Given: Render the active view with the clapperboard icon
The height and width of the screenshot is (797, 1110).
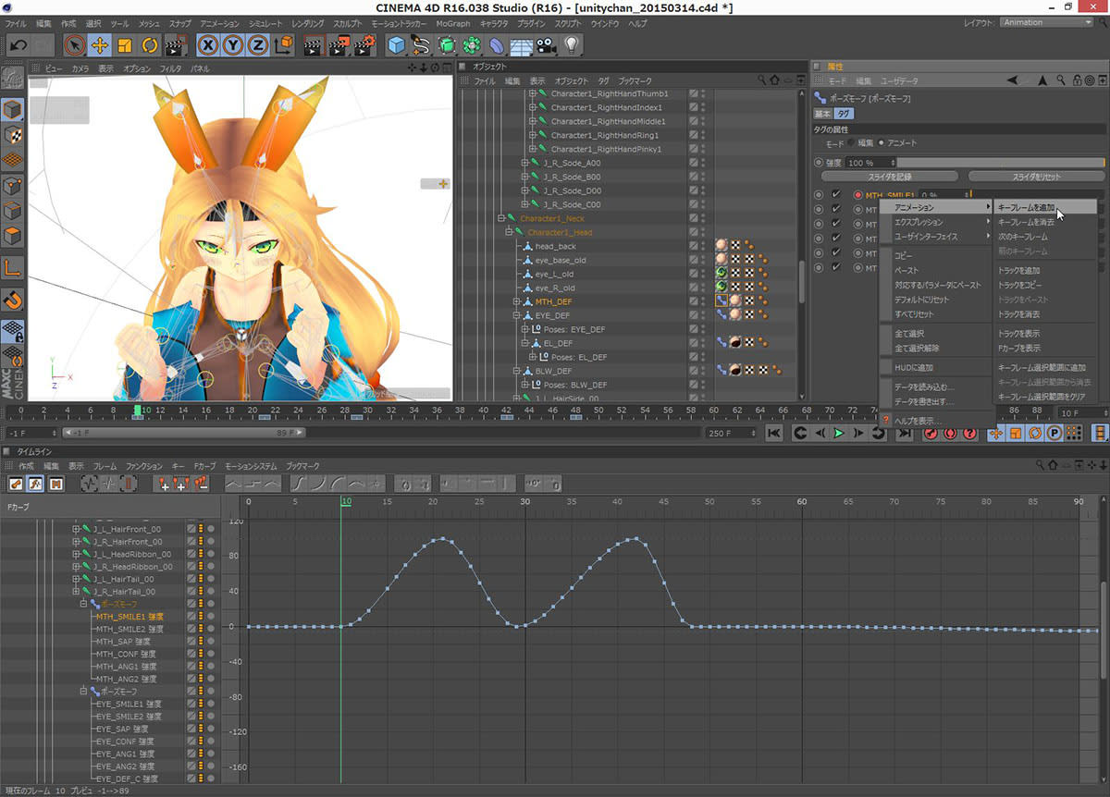Looking at the screenshot, I should [314, 44].
